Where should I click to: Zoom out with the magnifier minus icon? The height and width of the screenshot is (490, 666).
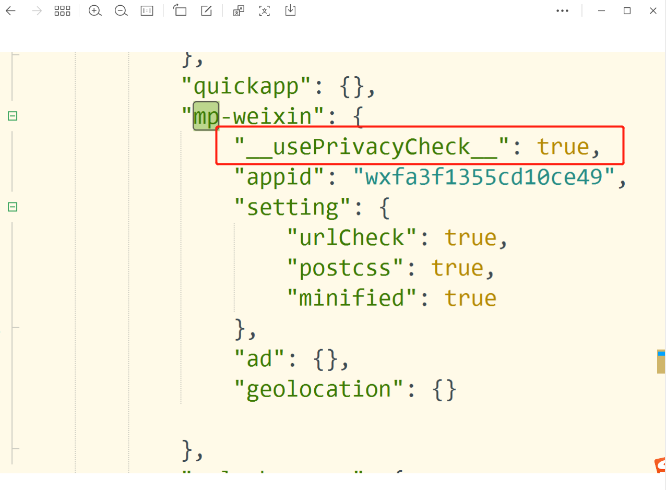[x=121, y=11]
